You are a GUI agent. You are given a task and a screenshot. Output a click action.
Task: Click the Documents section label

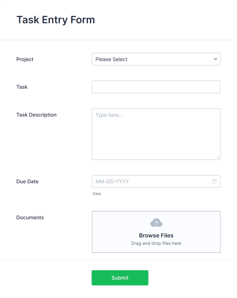tap(30, 217)
